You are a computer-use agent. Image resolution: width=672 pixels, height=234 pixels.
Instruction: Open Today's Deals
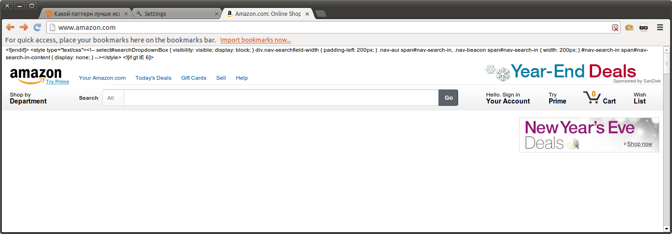pos(153,78)
